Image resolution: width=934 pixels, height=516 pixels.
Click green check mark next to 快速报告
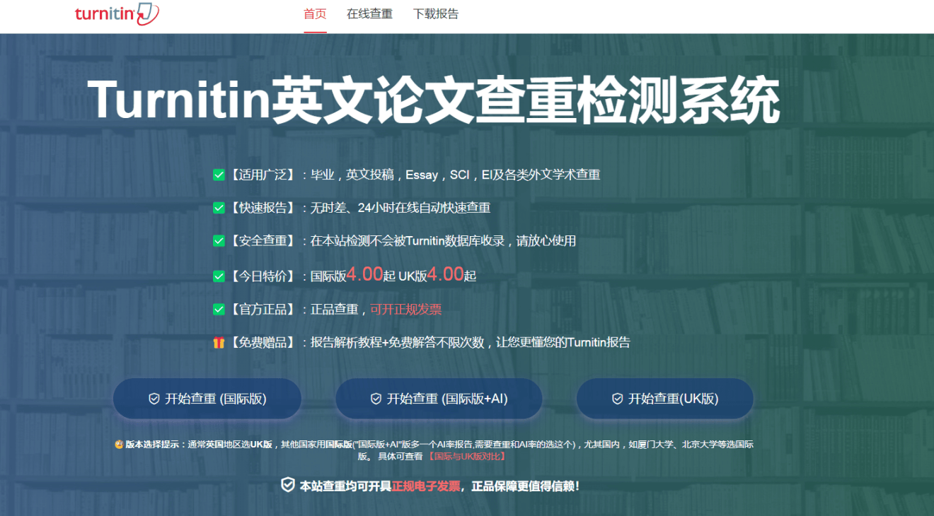tap(219, 208)
